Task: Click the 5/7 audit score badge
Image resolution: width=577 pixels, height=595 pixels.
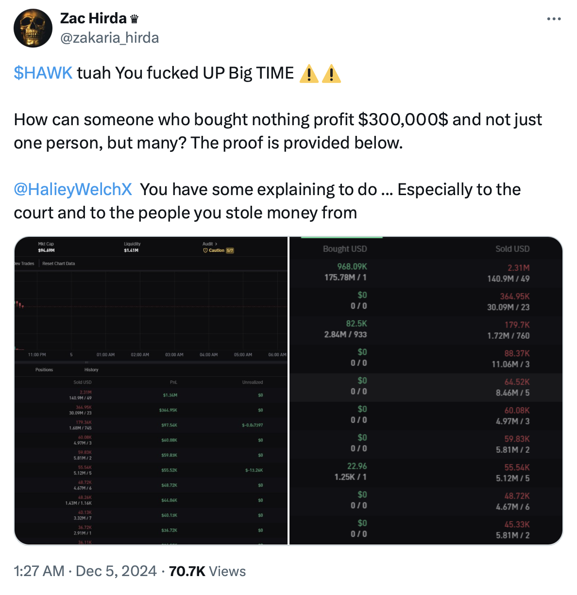Action: (230, 250)
